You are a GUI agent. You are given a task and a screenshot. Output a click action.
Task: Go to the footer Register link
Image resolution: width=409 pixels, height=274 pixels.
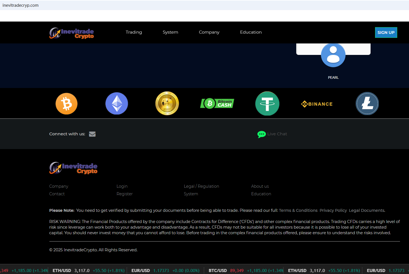point(125,194)
